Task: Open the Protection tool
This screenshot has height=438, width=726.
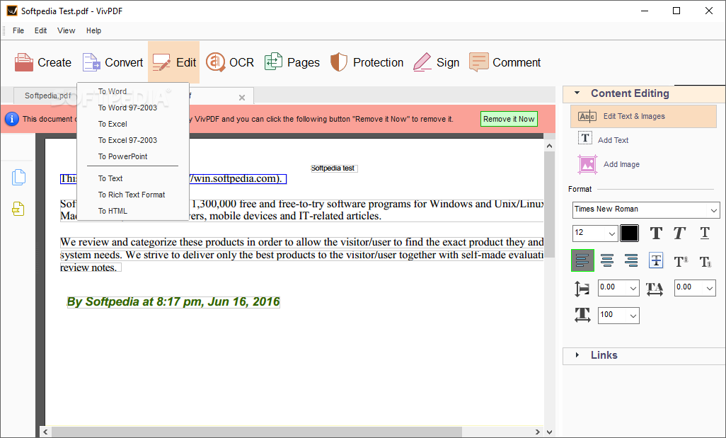Action: 367,62
